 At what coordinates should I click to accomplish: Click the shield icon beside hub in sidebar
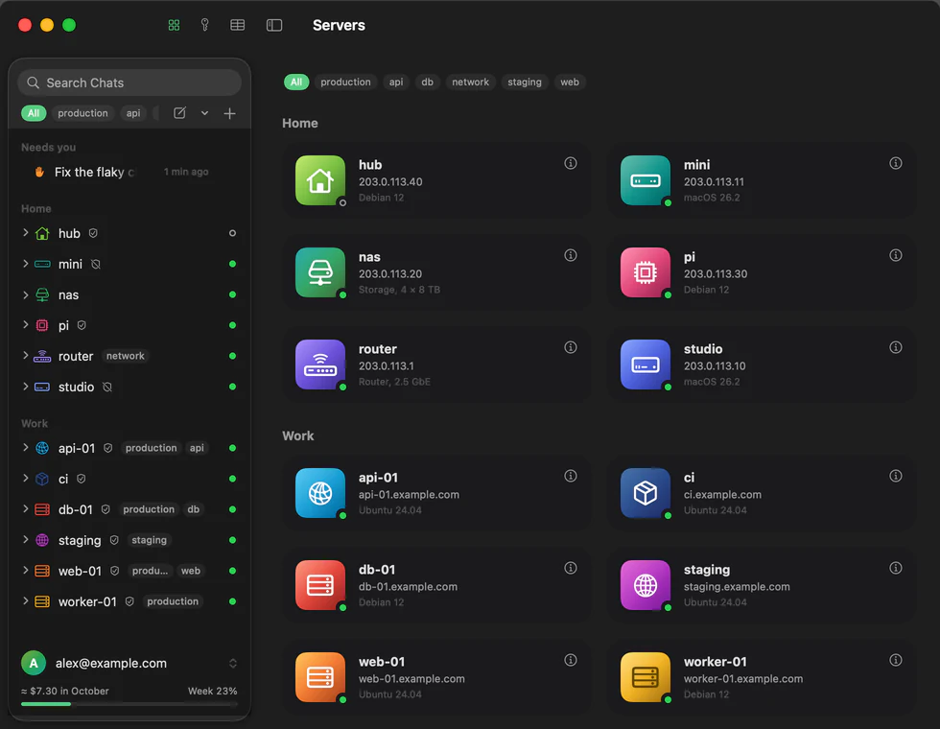[93, 233]
